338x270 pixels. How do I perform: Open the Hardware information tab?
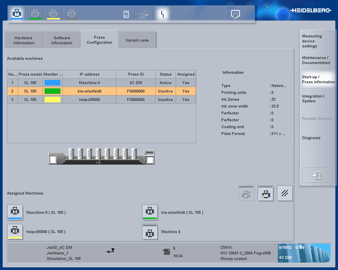pos(24,40)
